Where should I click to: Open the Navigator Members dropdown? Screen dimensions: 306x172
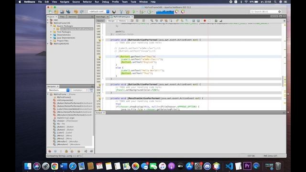pyautogui.click(x=58, y=90)
